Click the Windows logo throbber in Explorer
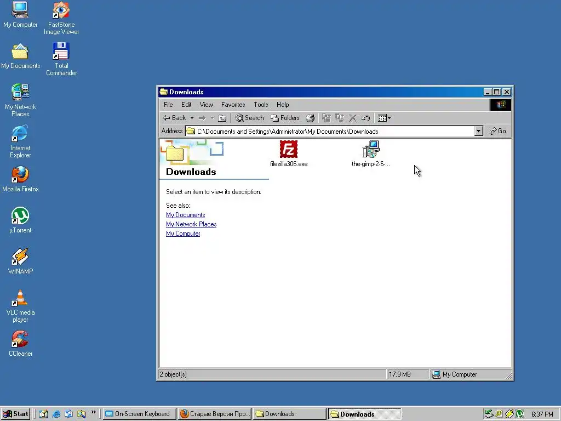The image size is (561, 421). [x=500, y=105]
